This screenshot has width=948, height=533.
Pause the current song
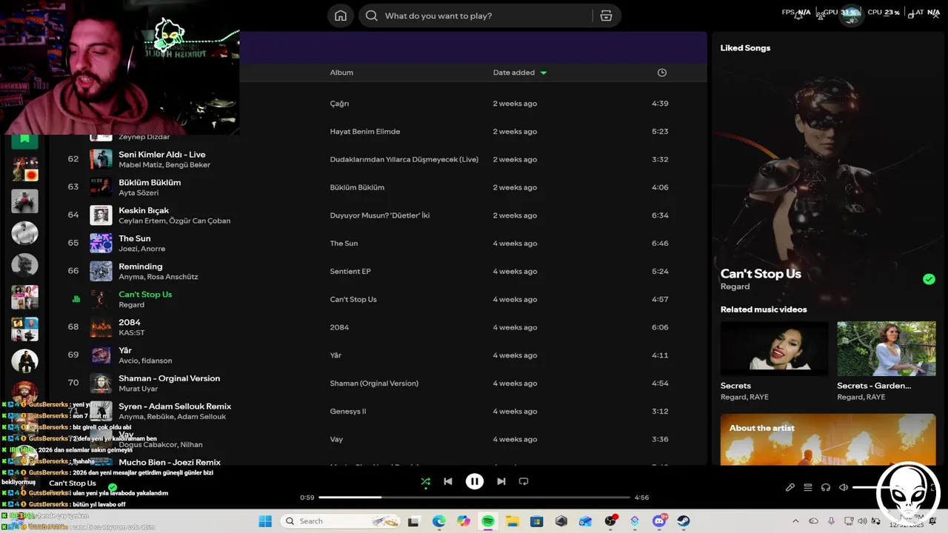click(475, 481)
